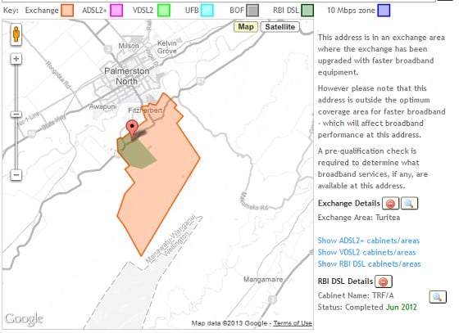Zoom out with the minus button
This screenshot has height=333, width=459.
coord(16,175)
